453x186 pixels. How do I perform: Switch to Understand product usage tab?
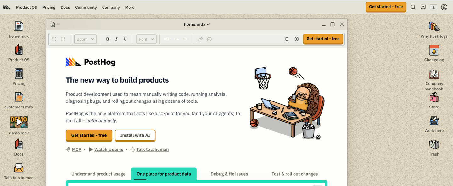98,174
